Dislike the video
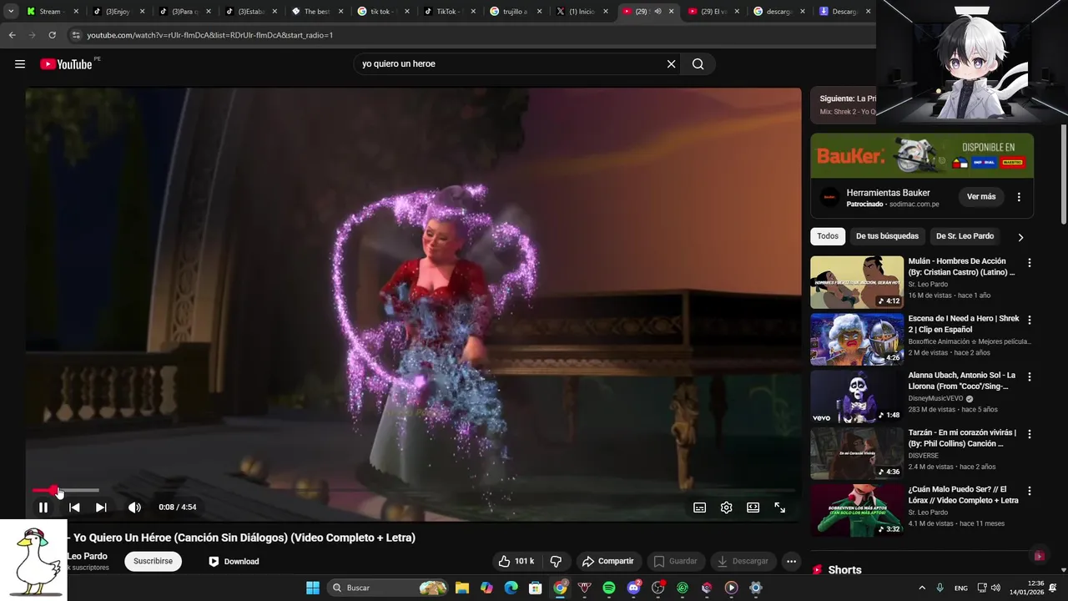The height and width of the screenshot is (601, 1068). pyautogui.click(x=556, y=561)
